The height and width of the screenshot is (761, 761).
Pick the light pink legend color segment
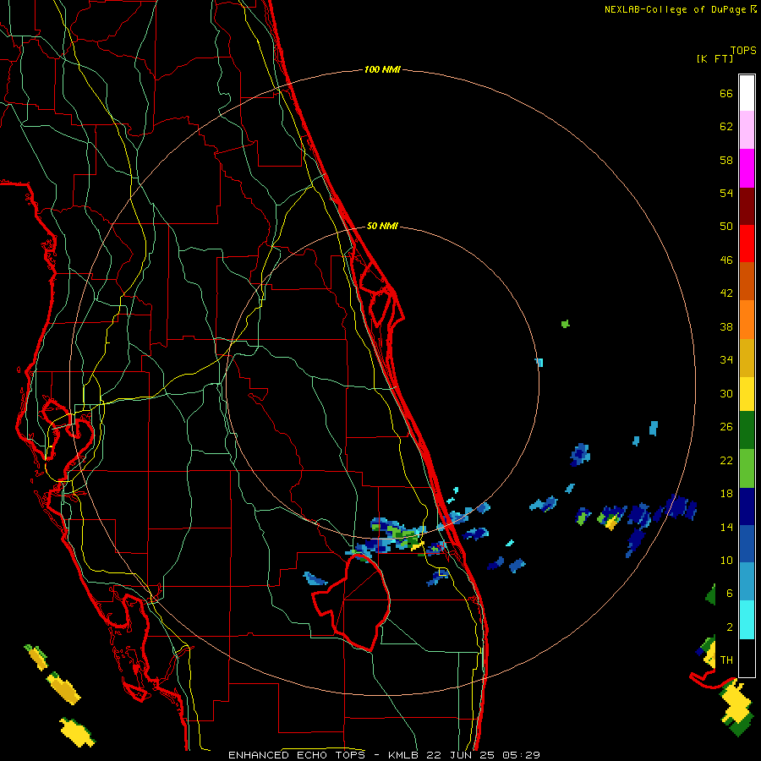click(x=747, y=130)
